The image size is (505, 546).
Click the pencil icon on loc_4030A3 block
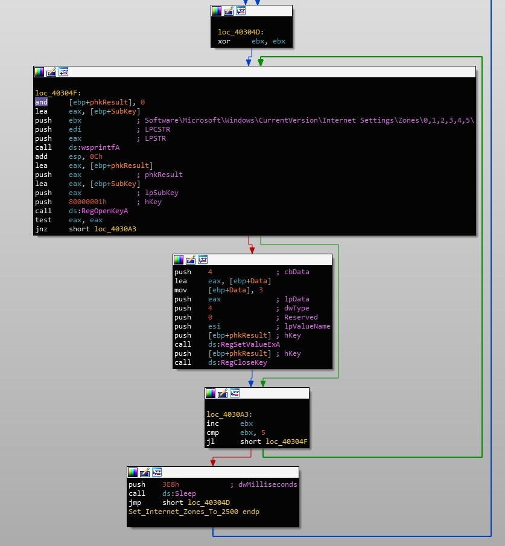[x=223, y=393]
